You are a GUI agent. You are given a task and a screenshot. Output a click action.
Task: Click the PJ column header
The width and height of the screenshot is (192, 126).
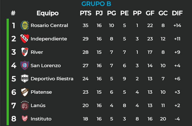click(x=99, y=13)
